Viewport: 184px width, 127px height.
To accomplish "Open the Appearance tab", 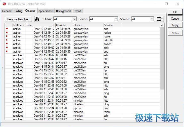I will 46,11.
